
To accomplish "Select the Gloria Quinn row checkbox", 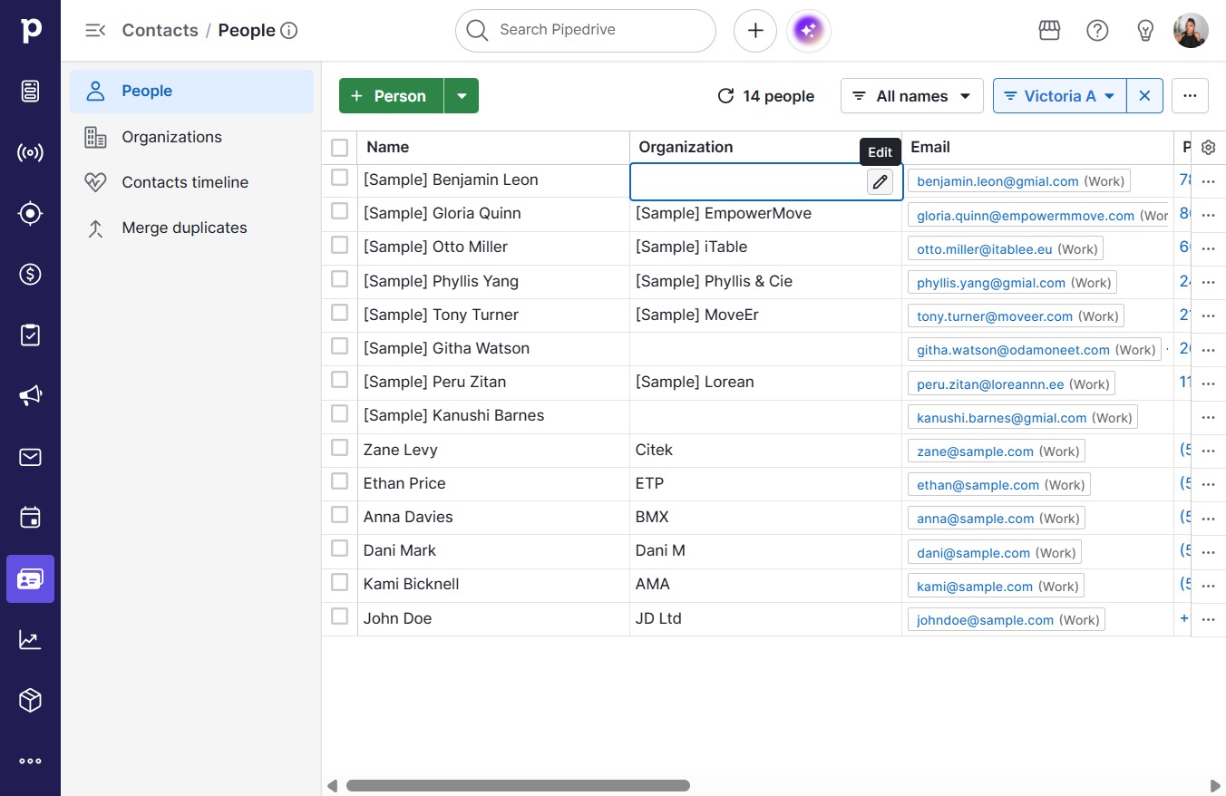I will [x=339, y=211].
